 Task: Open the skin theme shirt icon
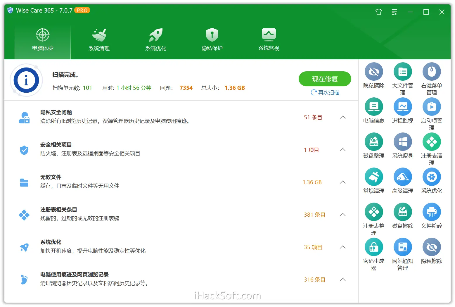coord(379,12)
